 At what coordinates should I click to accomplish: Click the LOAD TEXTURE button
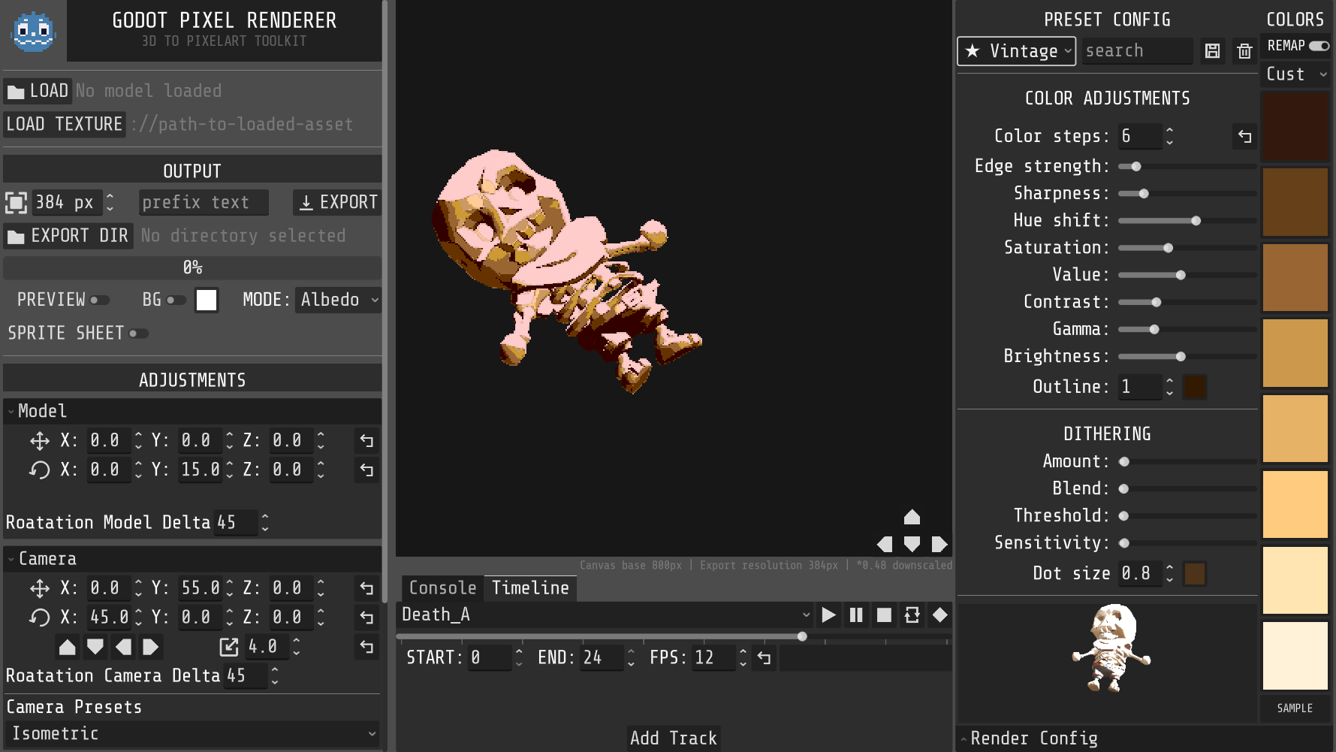(65, 125)
